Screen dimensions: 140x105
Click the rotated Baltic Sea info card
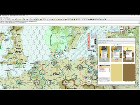coord(92,41)
